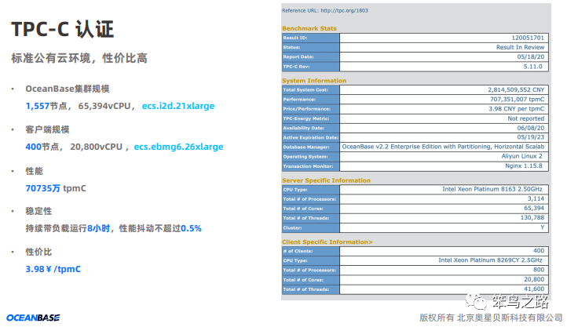Click the OceanBase logo

click(33, 318)
